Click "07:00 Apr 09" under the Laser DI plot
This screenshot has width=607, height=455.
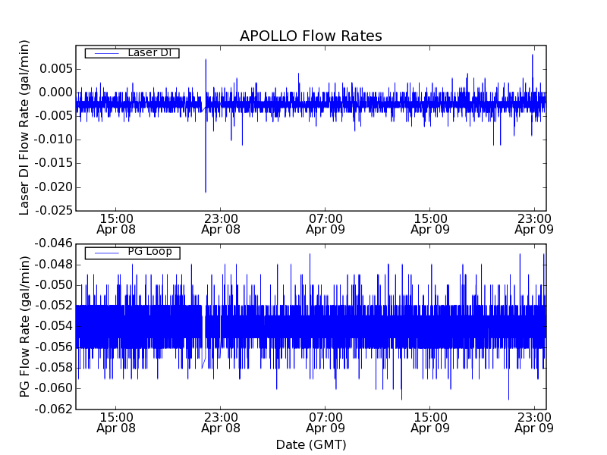pyautogui.click(x=326, y=224)
